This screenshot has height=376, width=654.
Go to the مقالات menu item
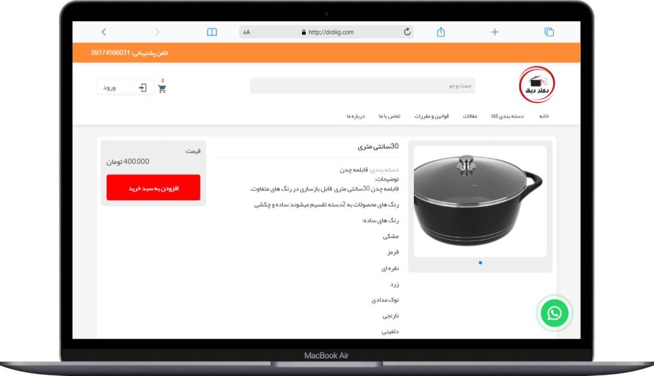pos(470,116)
